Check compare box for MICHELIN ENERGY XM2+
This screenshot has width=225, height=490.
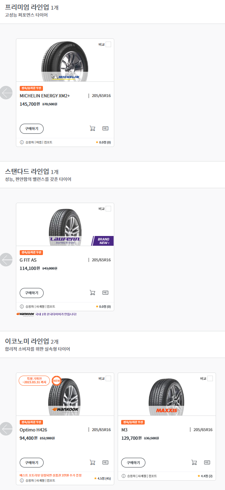[x=108, y=44]
